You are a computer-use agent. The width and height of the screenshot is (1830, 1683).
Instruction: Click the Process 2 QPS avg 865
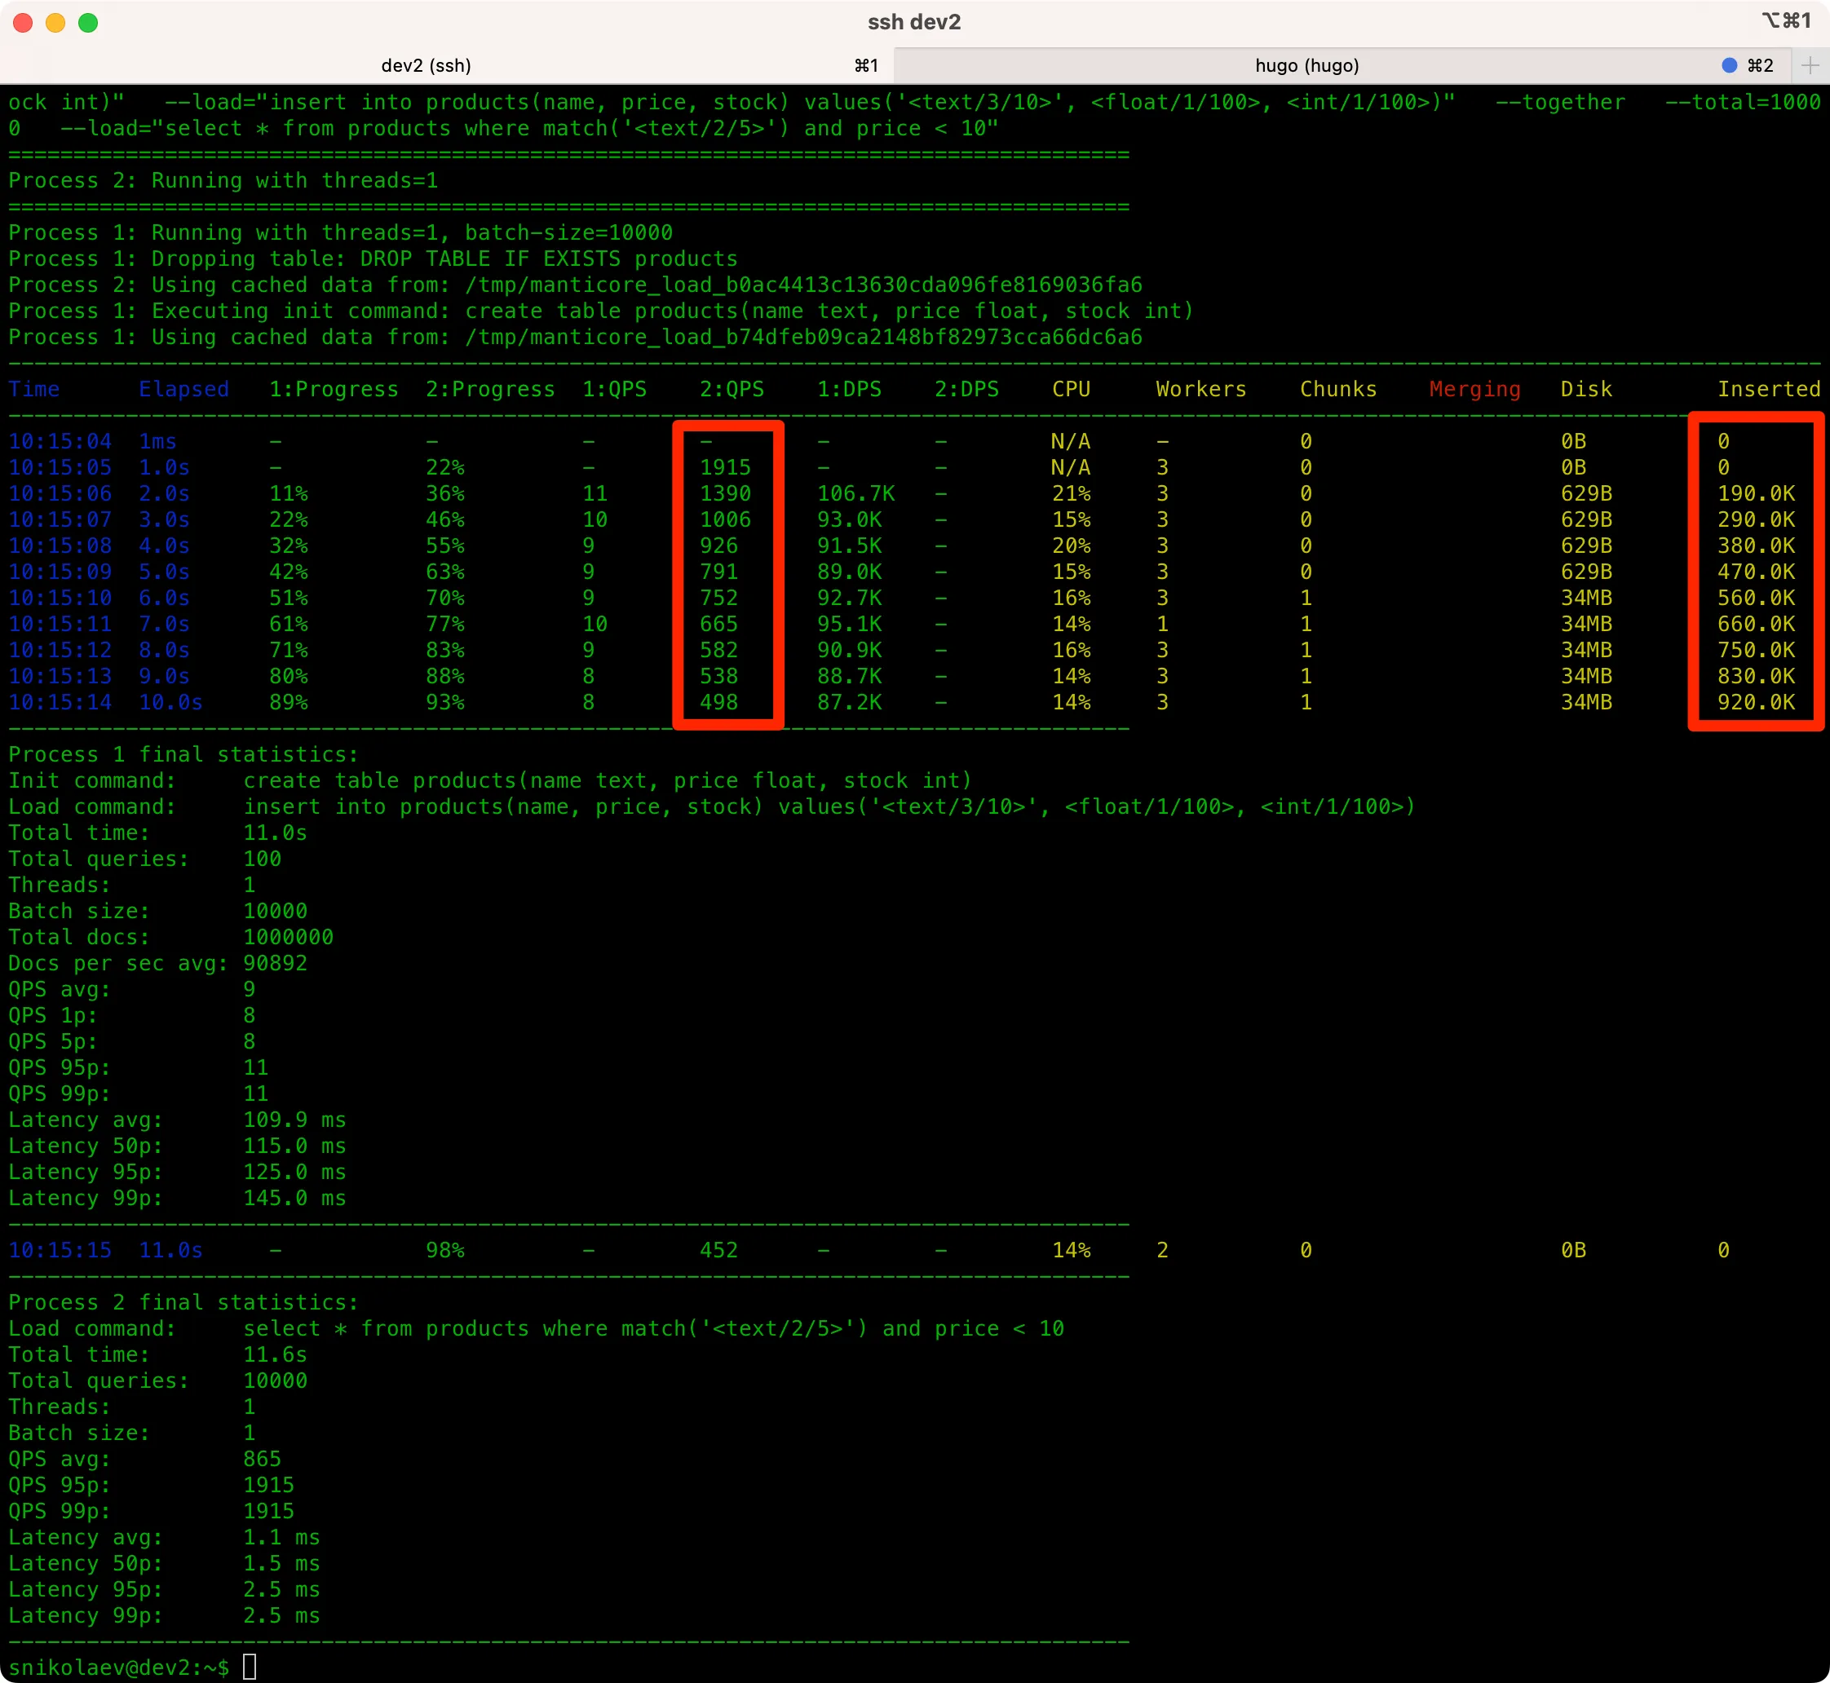click(x=263, y=1459)
